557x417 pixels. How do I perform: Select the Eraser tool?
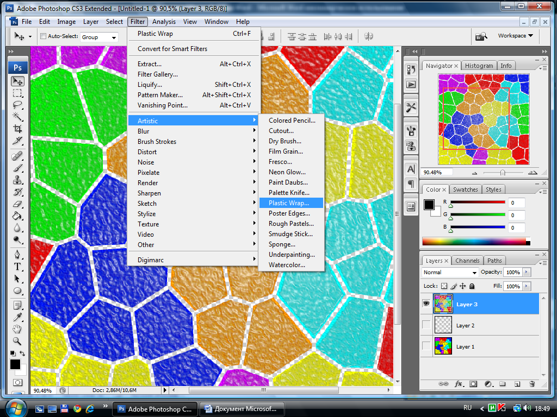[x=17, y=204]
